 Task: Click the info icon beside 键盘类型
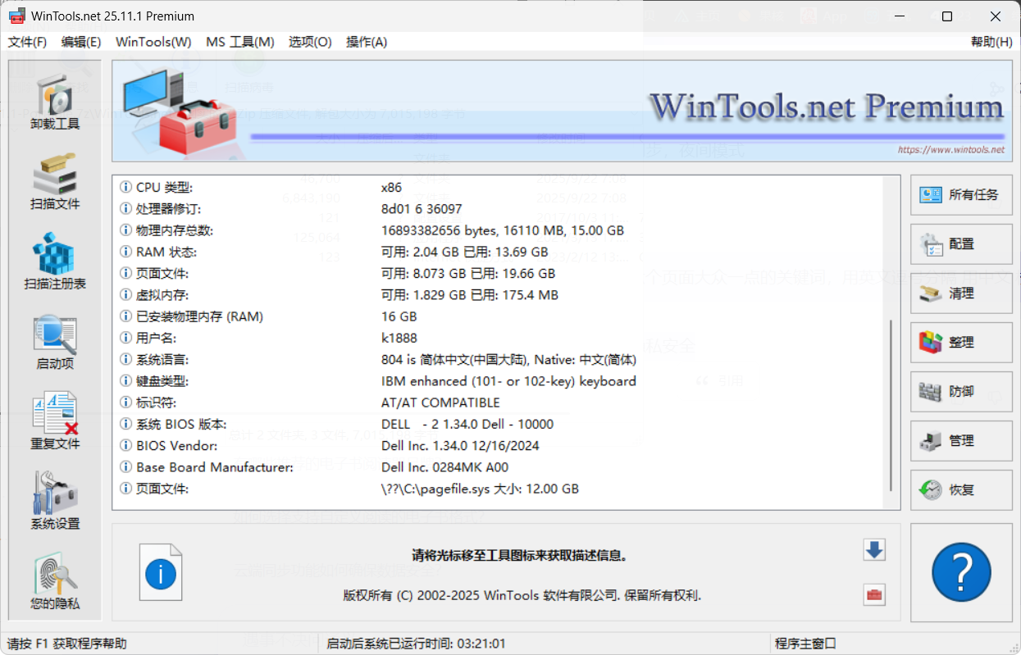pyautogui.click(x=125, y=381)
